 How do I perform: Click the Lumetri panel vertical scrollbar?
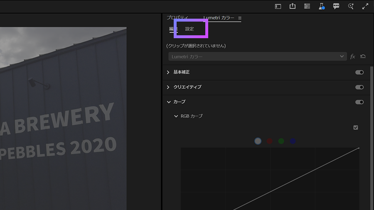pyautogui.click(x=372, y=138)
